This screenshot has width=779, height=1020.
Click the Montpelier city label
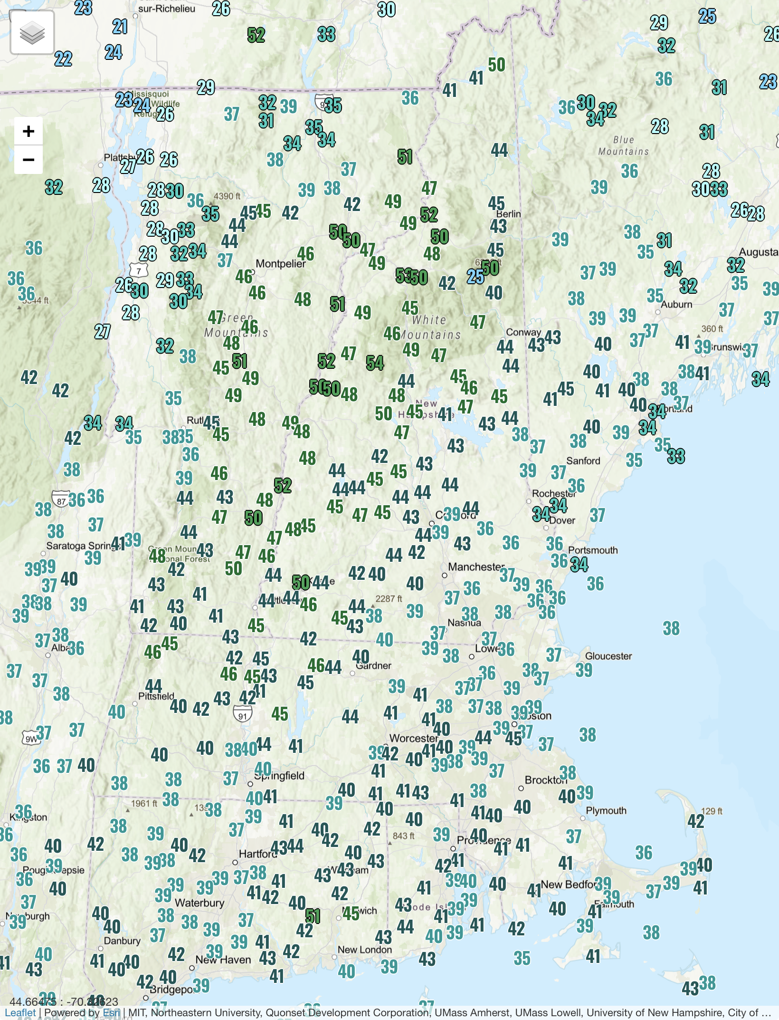tap(280, 264)
